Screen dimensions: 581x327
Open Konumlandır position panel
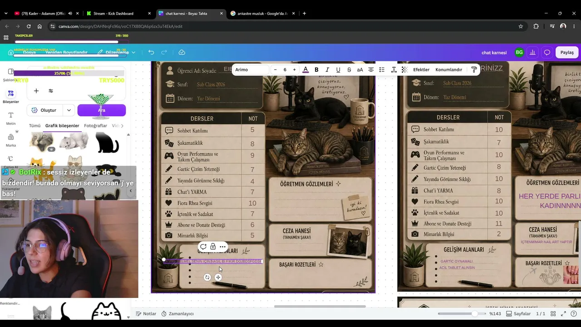point(449,69)
